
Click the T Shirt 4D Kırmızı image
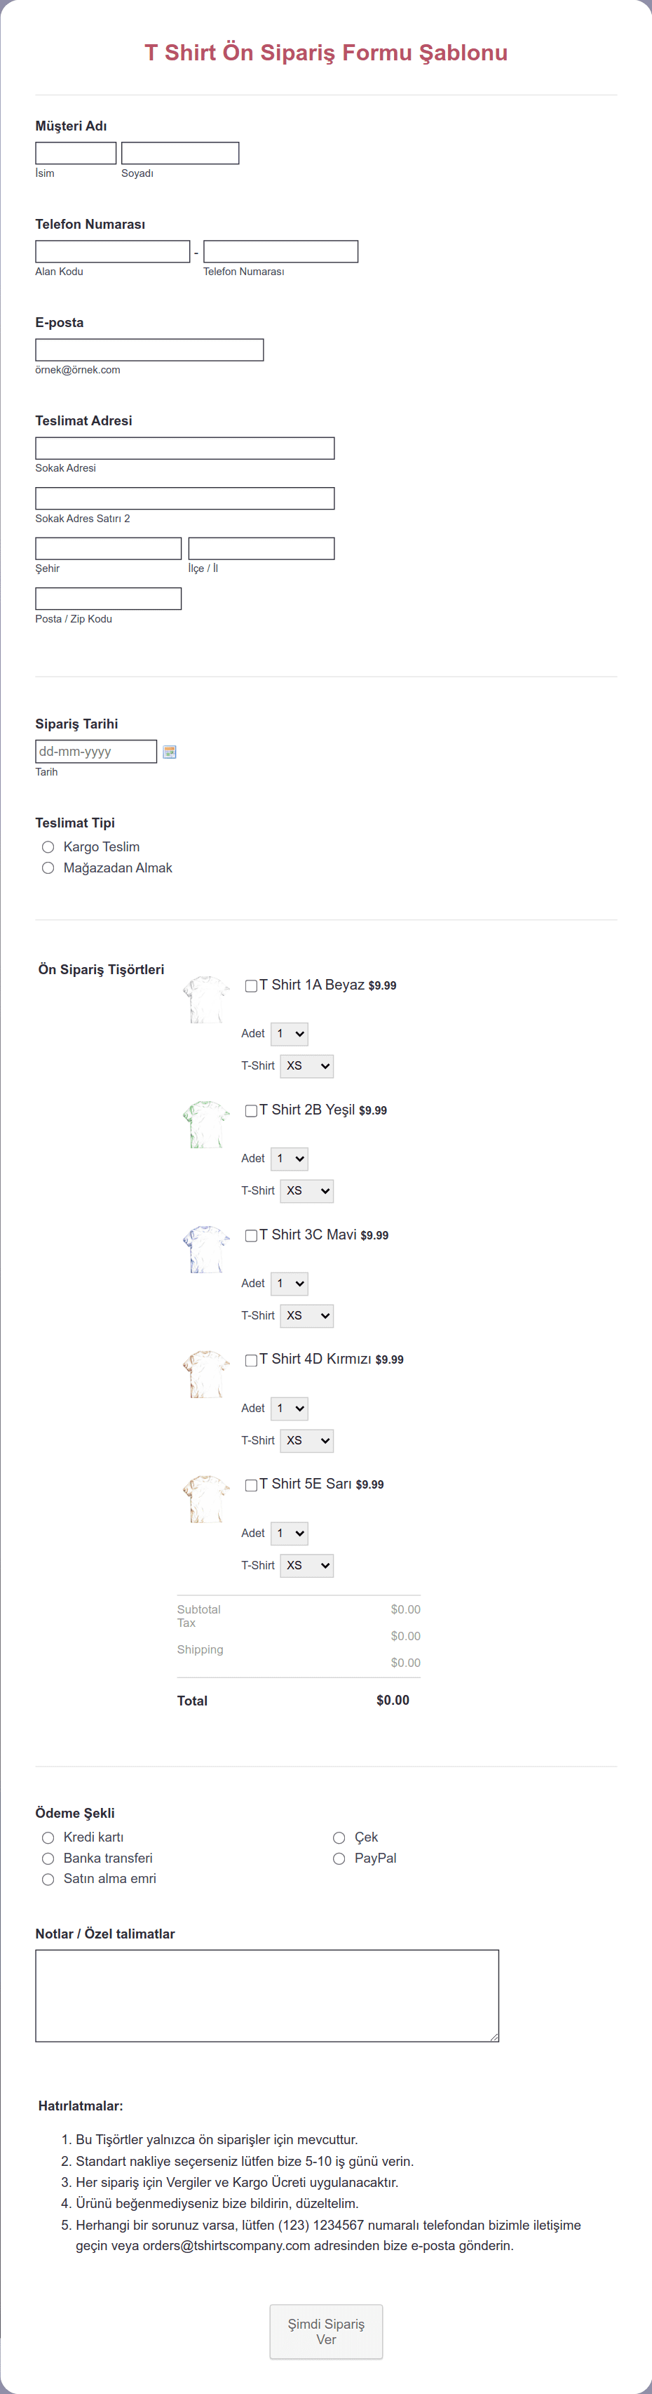click(206, 1374)
